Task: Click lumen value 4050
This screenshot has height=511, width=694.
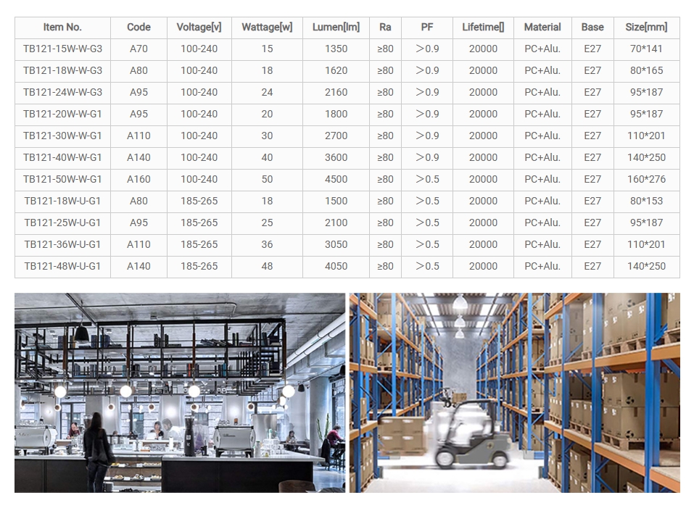Action: click(336, 266)
